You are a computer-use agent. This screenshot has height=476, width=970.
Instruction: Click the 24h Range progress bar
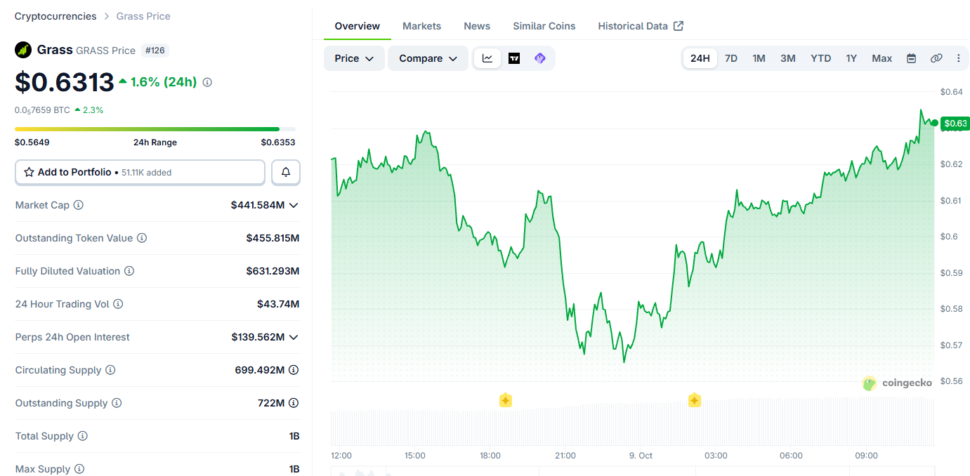(155, 129)
